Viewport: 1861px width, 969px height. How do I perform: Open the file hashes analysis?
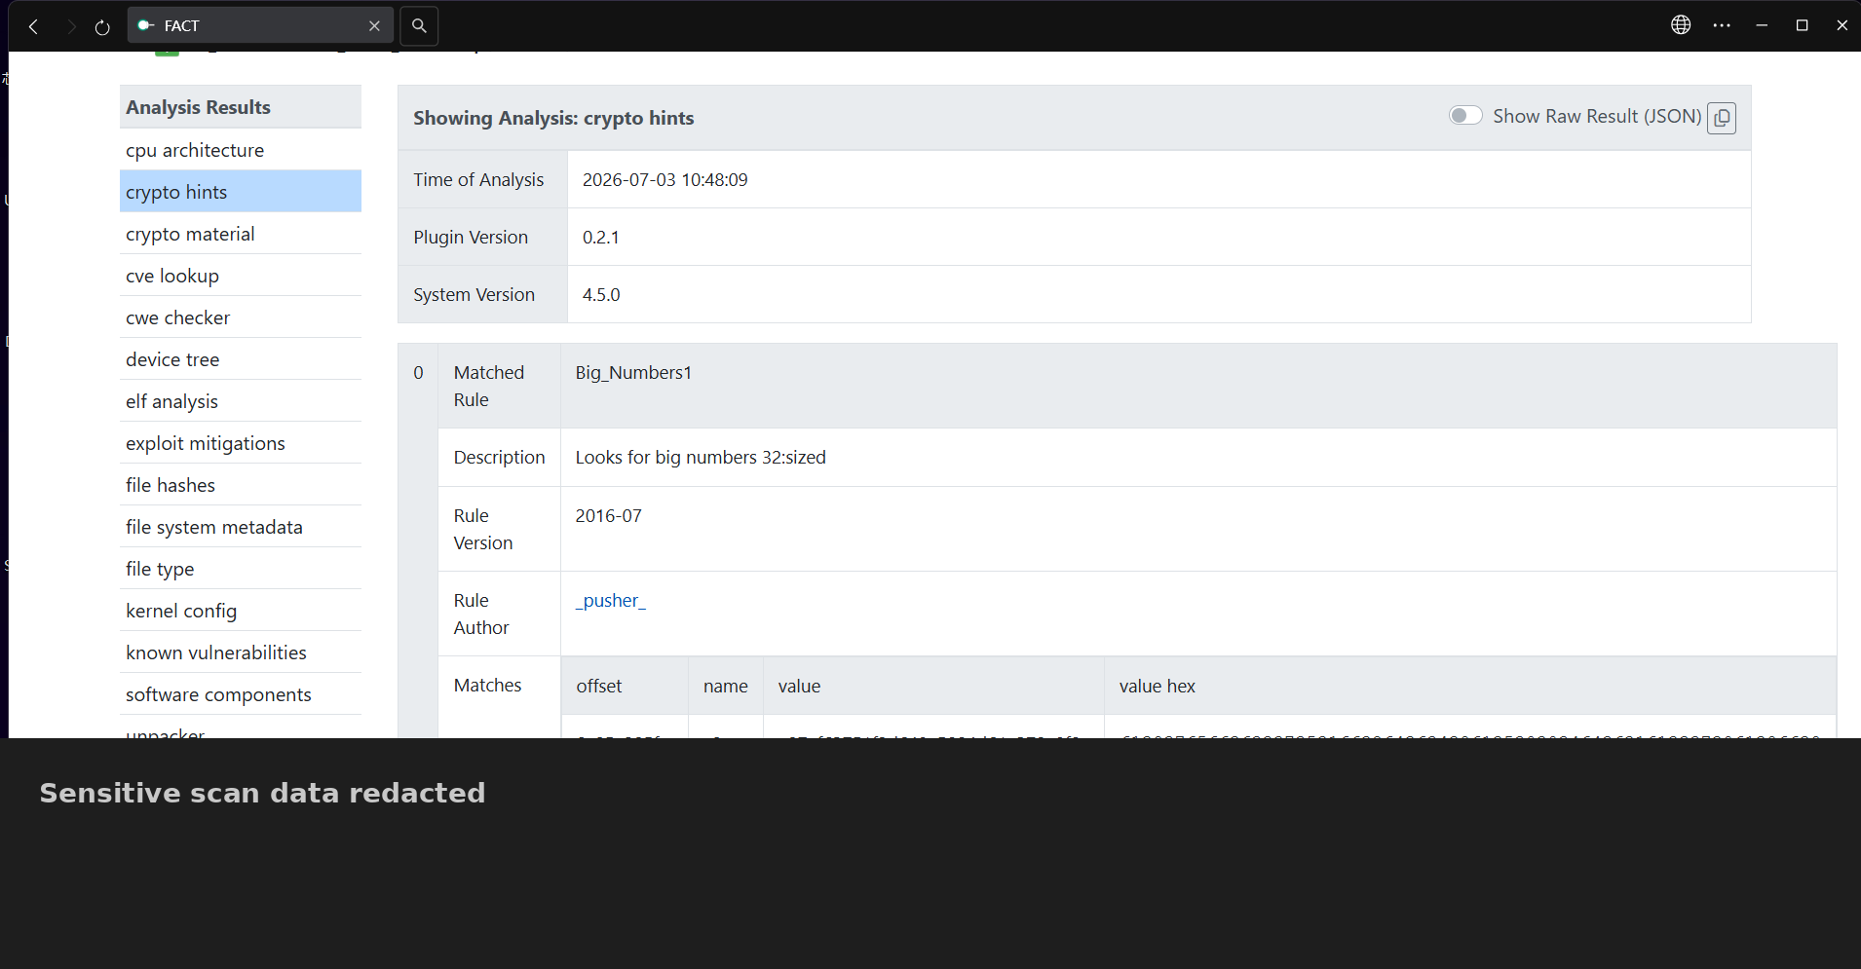(x=241, y=485)
